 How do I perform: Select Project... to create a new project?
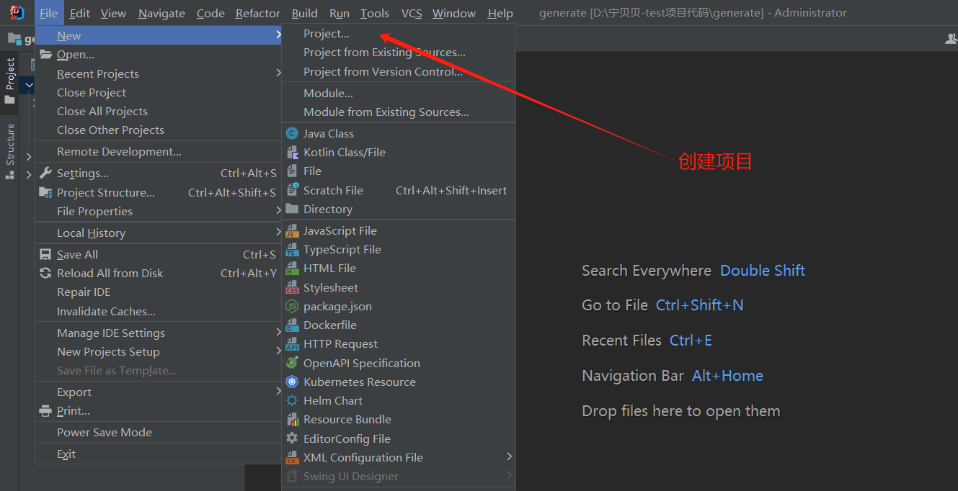click(x=399, y=33)
